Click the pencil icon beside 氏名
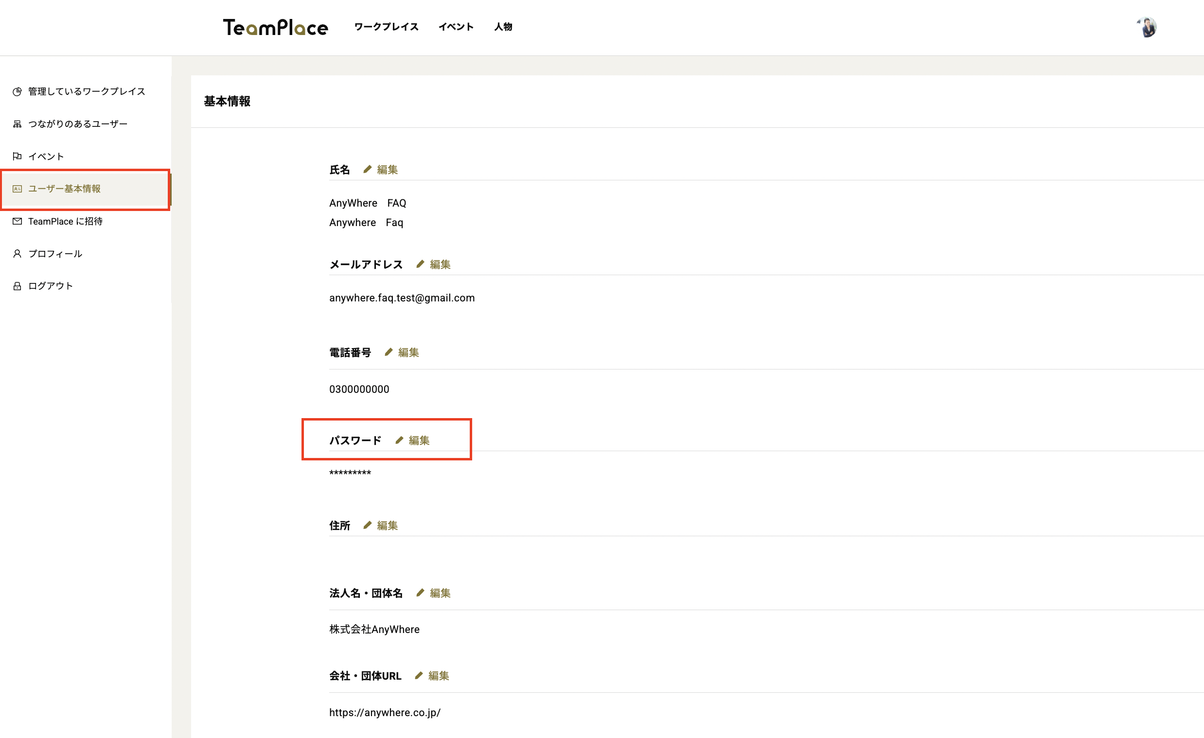Viewport: 1204px width, 738px height. click(368, 170)
